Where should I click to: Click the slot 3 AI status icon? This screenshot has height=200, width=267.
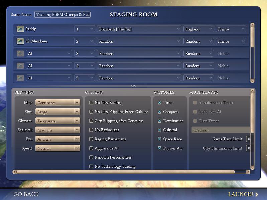tap(20, 54)
